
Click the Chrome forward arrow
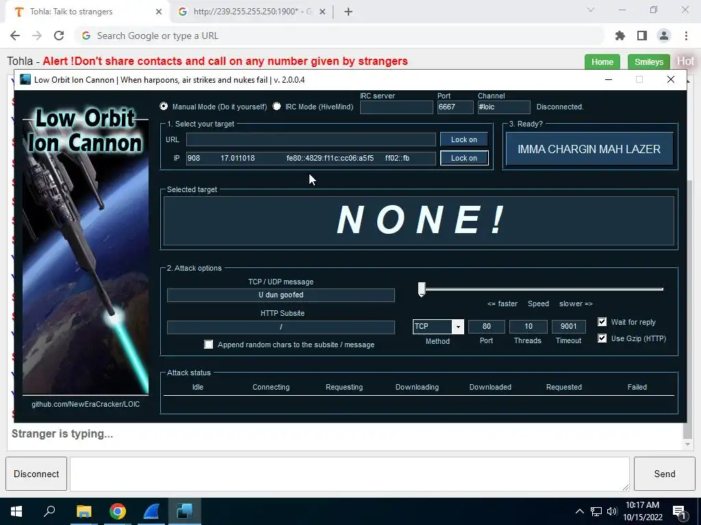(x=37, y=36)
